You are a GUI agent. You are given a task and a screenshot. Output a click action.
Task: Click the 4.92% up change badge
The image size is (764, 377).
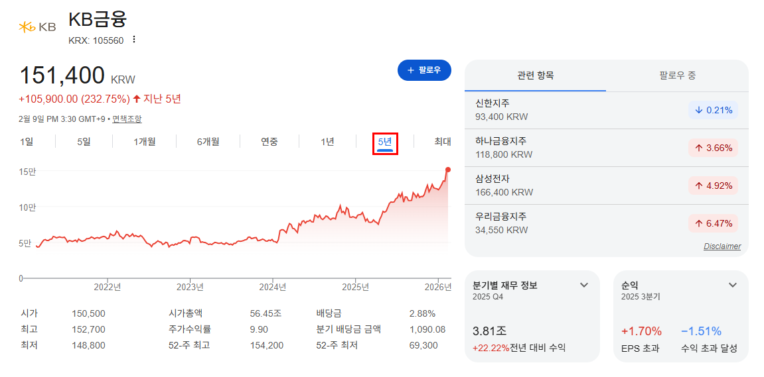(713, 186)
